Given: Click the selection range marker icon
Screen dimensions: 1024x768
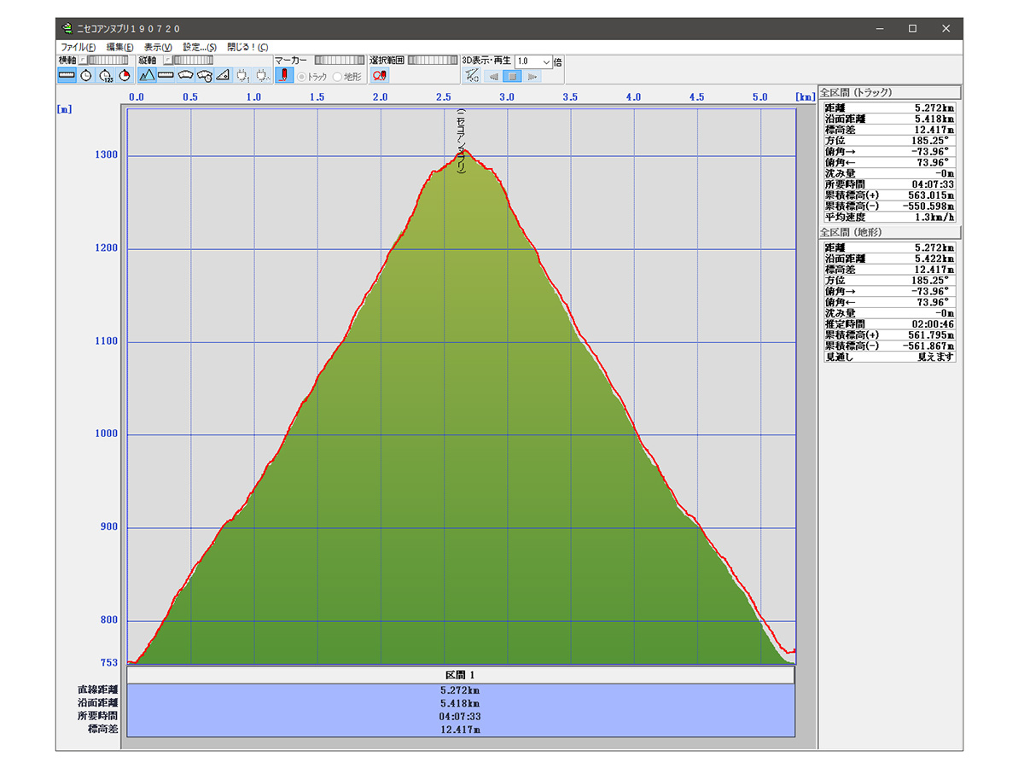Looking at the screenshot, I should pos(379,76).
